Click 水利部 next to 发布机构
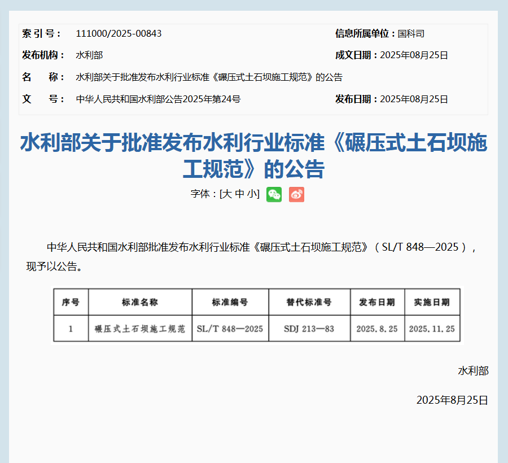This screenshot has height=463, width=508. (89, 55)
